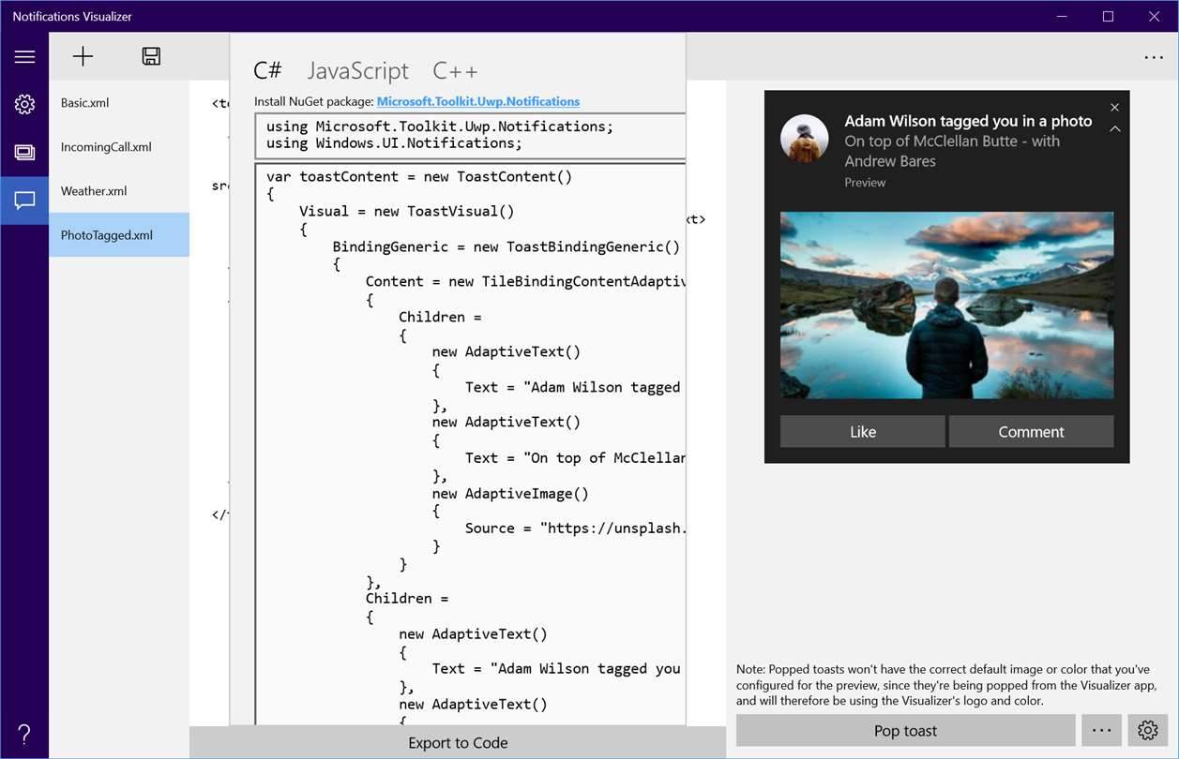
Task: Open the help question mark icon
Action: pos(24,734)
